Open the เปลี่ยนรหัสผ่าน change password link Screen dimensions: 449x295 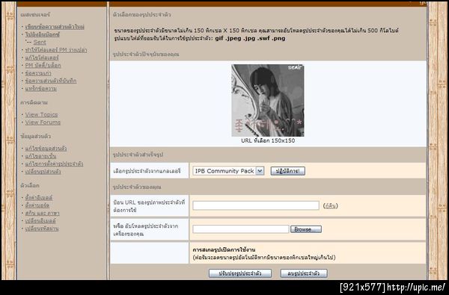42,229
